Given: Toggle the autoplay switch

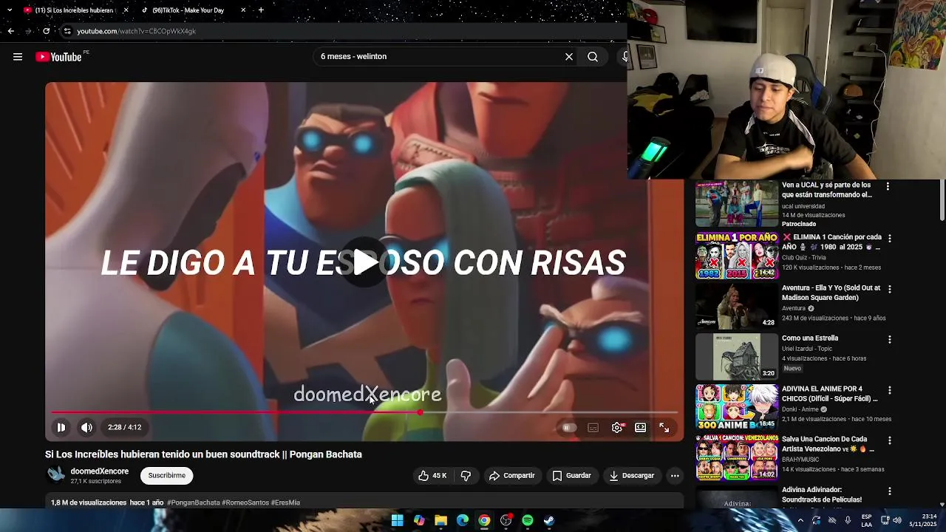Looking at the screenshot, I should (x=568, y=428).
